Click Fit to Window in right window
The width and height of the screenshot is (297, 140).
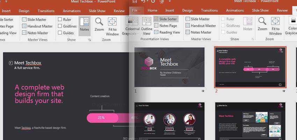275,26
